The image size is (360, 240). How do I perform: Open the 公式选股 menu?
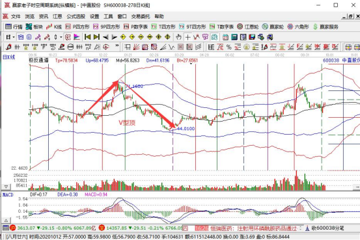[x=76, y=16]
